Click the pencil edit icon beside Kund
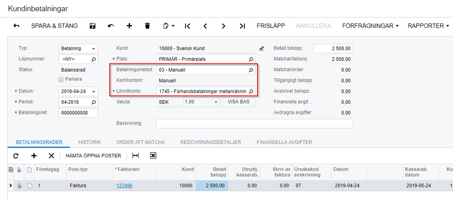This screenshot has height=200, width=453. pos(262,49)
